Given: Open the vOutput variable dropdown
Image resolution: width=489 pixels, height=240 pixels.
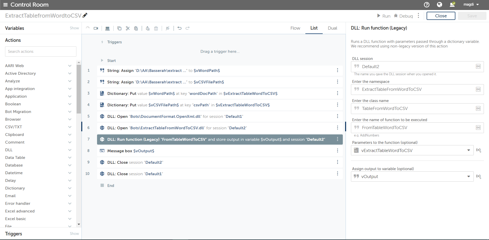Looking at the screenshot, I should point(468,176).
